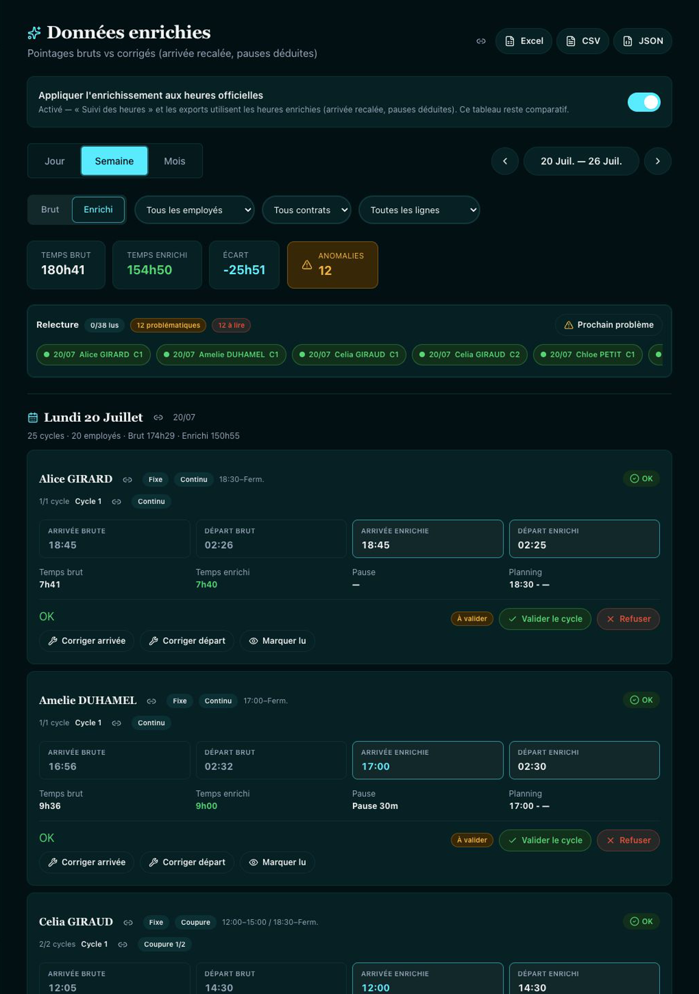Switch to the Mois tab
This screenshot has width=699, height=994.
point(174,161)
